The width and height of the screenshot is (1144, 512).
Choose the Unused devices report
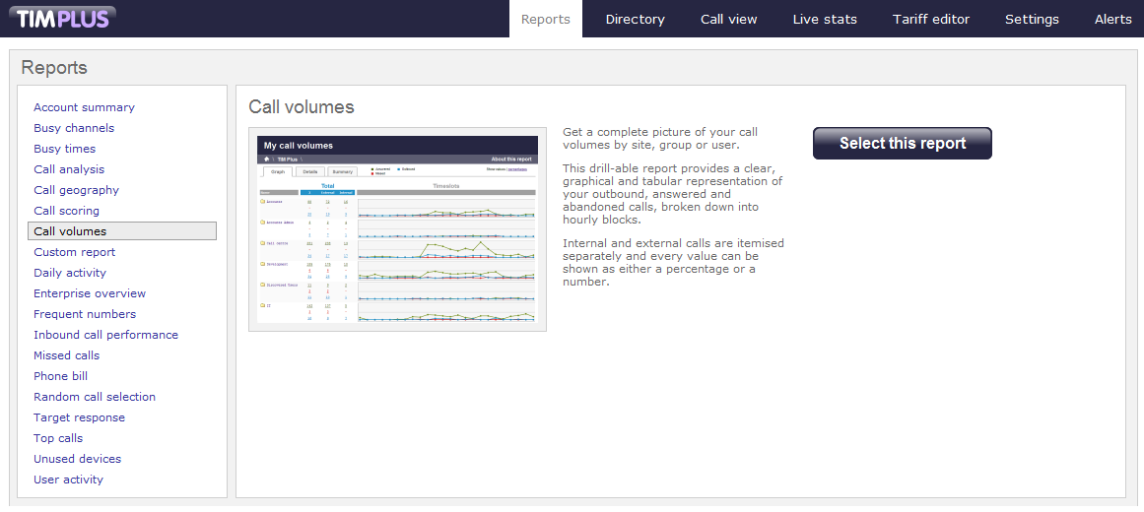(77, 459)
